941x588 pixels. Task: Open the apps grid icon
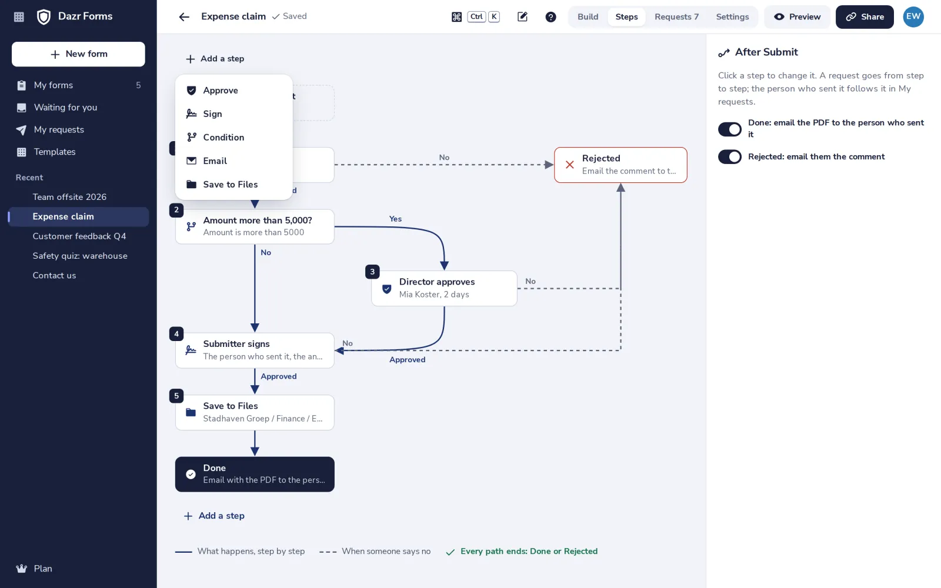(19, 16)
